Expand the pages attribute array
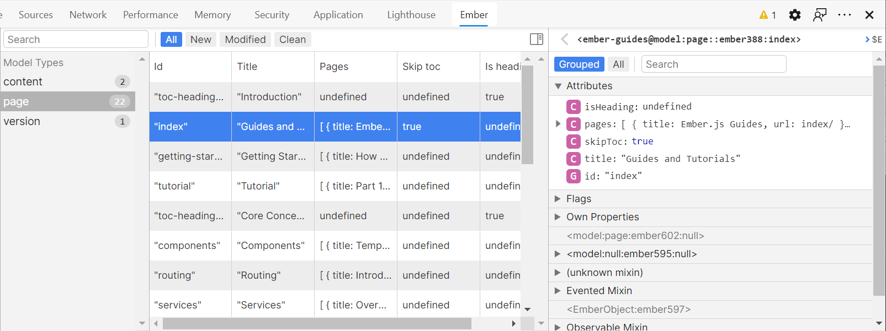This screenshot has height=331, width=886. pyautogui.click(x=558, y=124)
